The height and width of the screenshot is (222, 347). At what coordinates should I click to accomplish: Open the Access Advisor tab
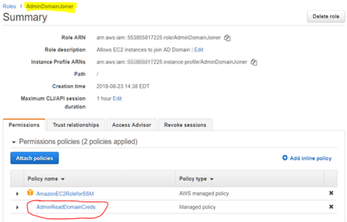click(132, 125)
